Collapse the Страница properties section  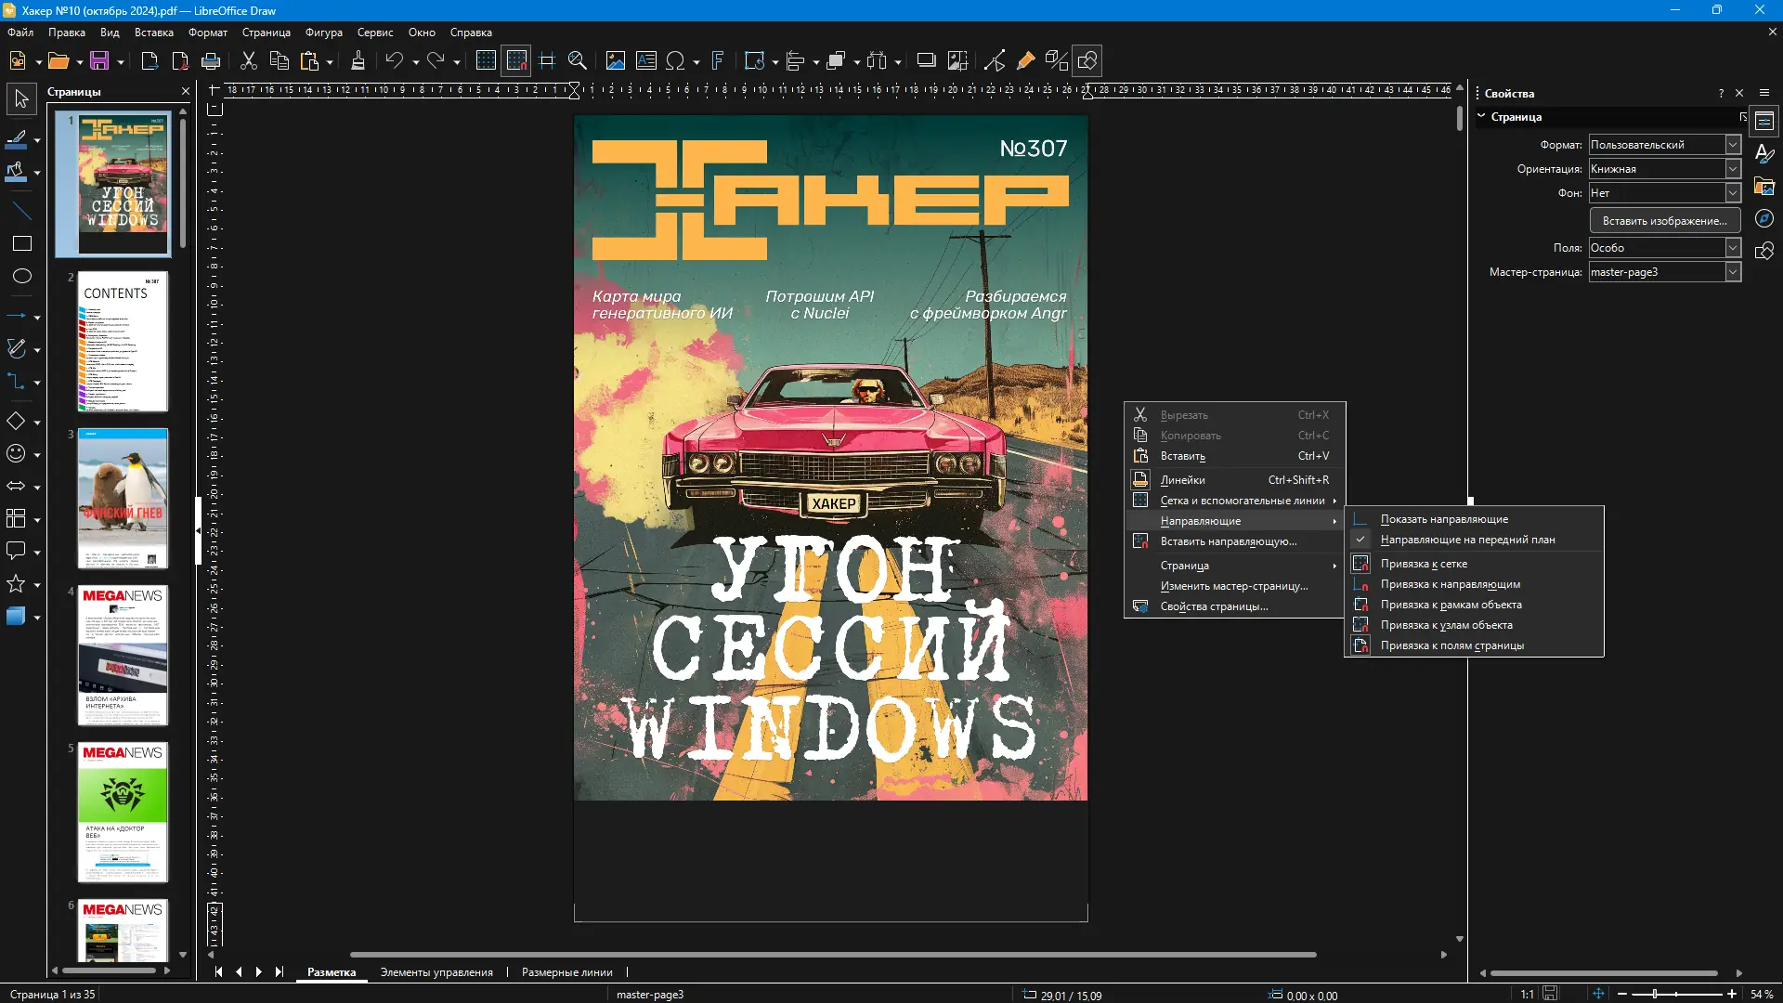(1481, 117)
